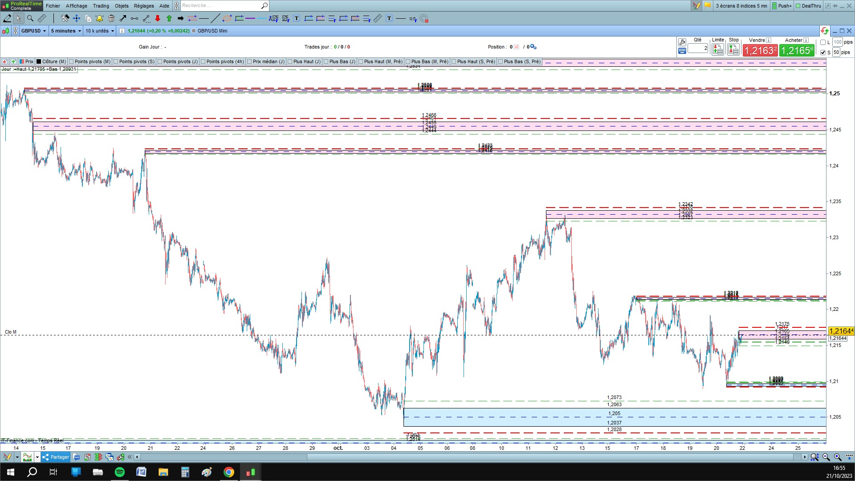
Task: Click the red Vendre price button
Action: [x=760, y=50]
